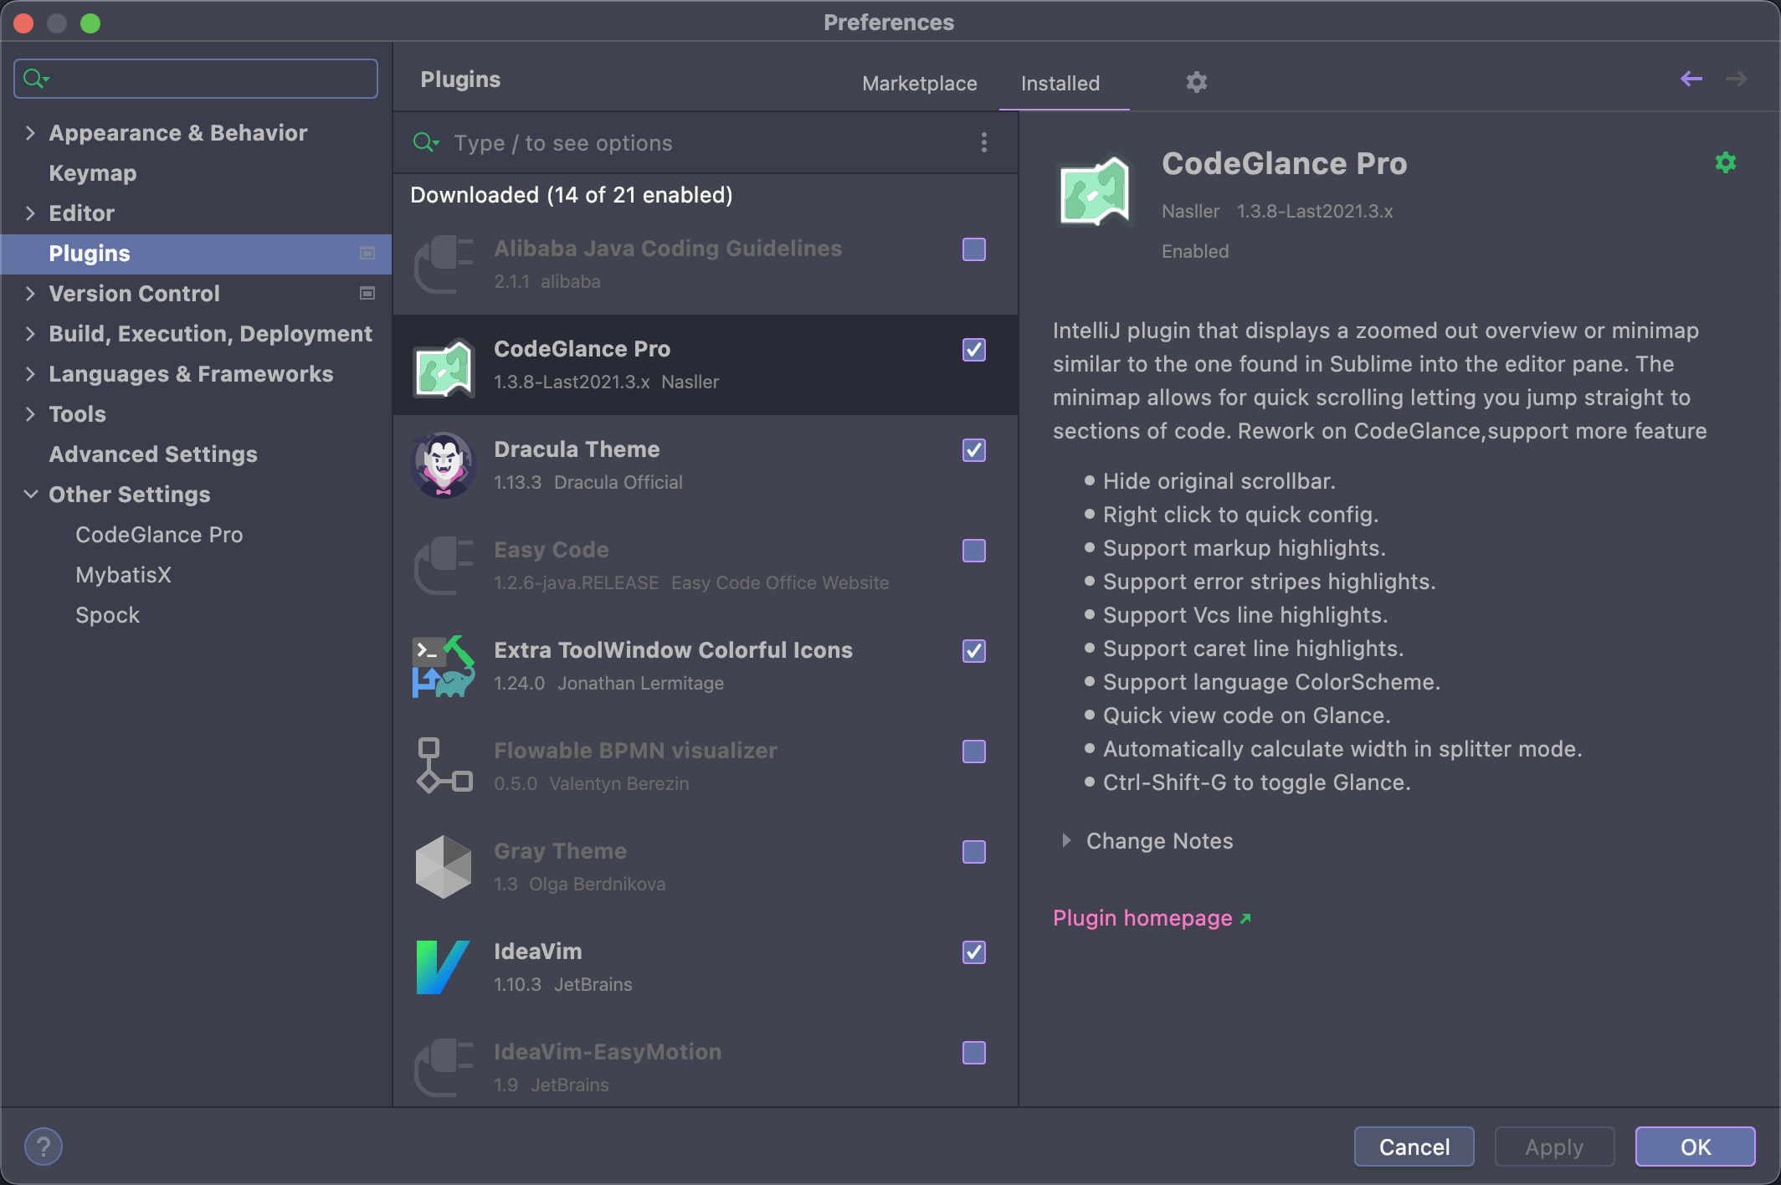The image size is (1781, 1185).
Task: Click the Extra ToolWindow Colorful Icons plugin icon
Action: (443, 665)
